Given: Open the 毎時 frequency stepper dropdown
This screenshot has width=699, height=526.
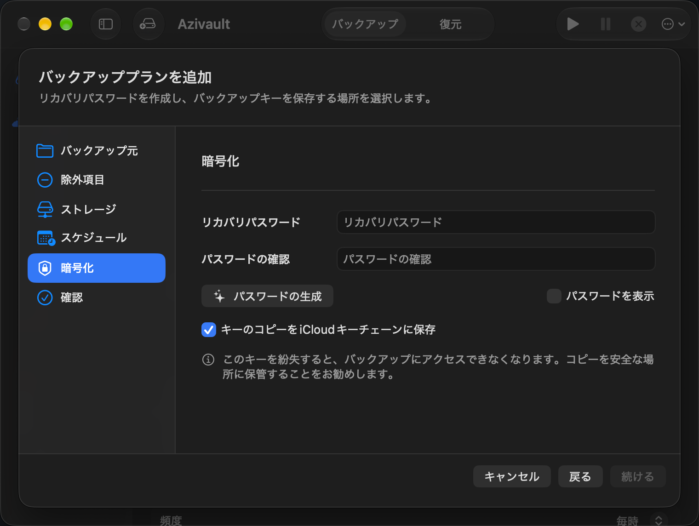Looking at the screenshot, I should tap(659, 520).
